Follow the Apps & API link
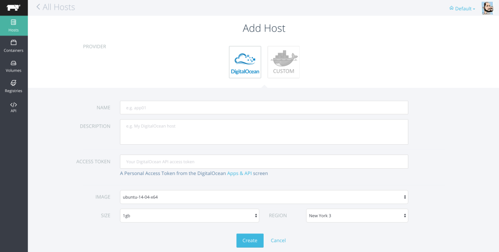The width and height of the screenshot is (499, 252). 239,173
